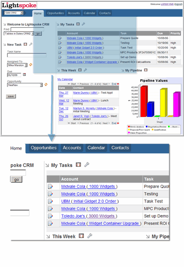Click the Tue, 12 Dec date link

point(63,110)
